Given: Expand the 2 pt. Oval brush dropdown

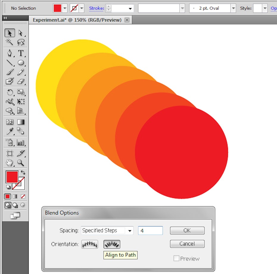Looking at the screenshot, I should (x=234, y=8).
